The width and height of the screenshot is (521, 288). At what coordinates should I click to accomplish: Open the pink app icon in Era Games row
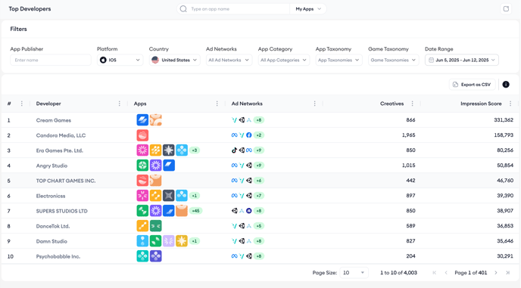(x=142, y=150)
